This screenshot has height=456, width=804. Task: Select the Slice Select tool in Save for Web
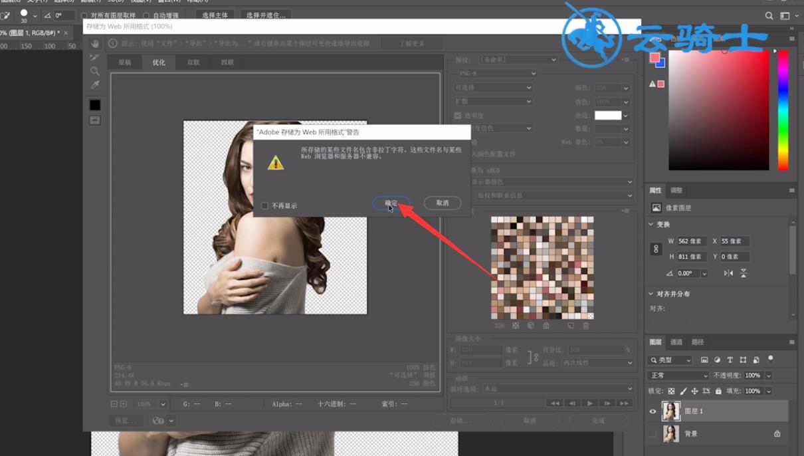coord(95,57)
